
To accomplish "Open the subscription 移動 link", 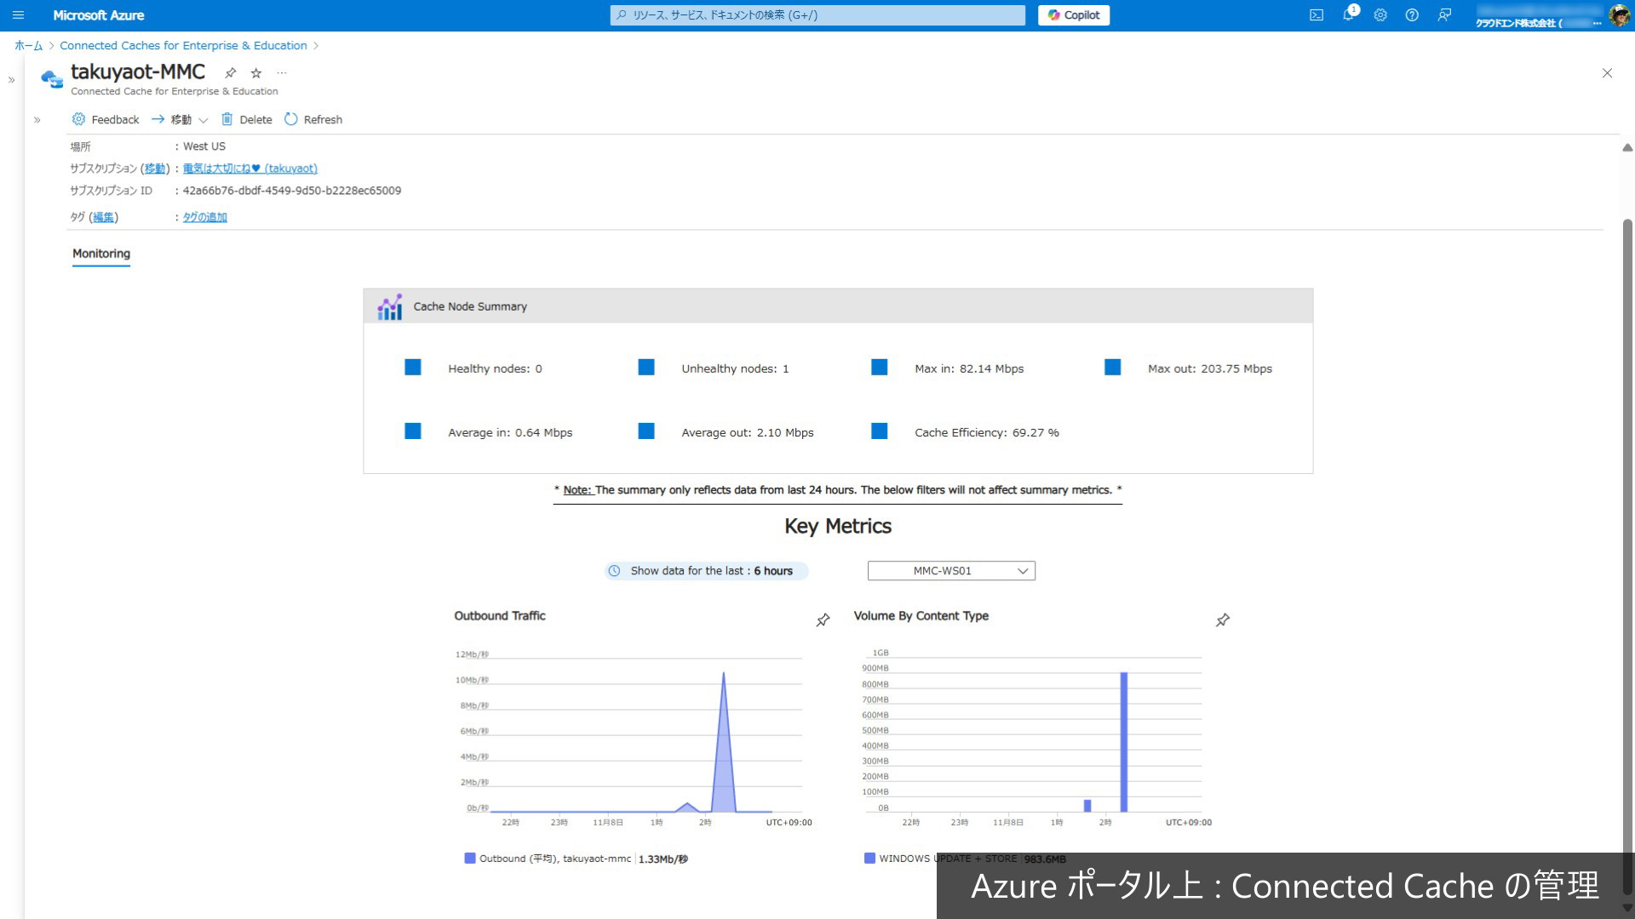I will click(x=154, y=168).
